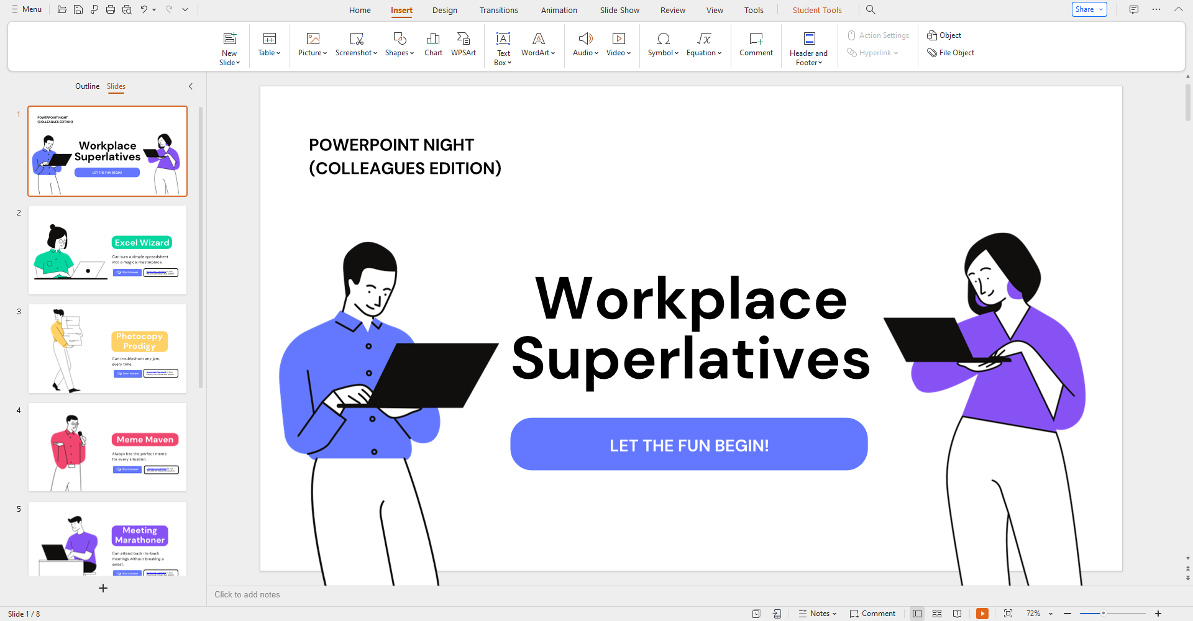This screenshot has height=621, width=1193.
Task: Start slide show with the orange play button
Action: coord(982,614)
